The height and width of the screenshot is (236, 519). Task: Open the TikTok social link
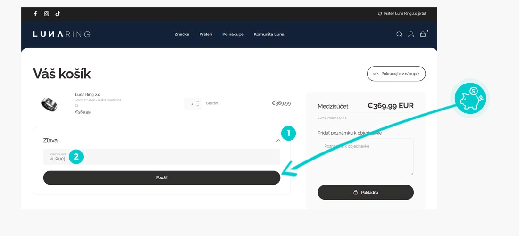(58, 14)
